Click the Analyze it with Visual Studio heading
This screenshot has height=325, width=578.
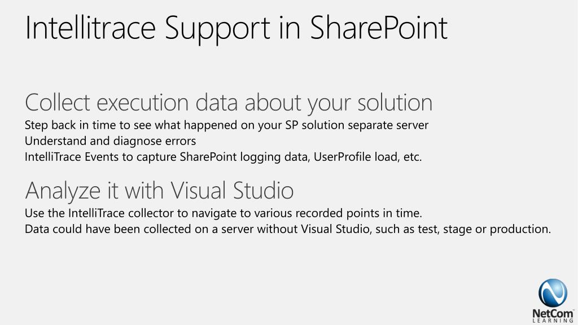click(159, 191)
